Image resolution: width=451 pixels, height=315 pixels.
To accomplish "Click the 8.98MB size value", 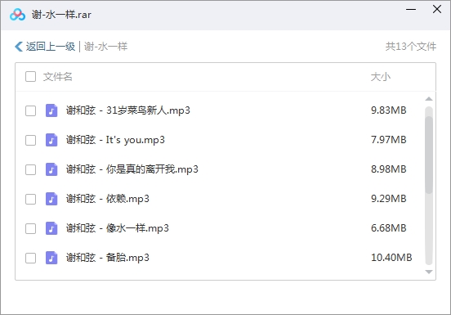I will [389, 169].
